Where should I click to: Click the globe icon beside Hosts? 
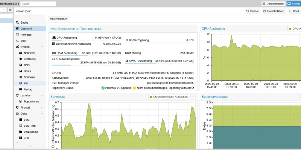(x=21, y=71)
